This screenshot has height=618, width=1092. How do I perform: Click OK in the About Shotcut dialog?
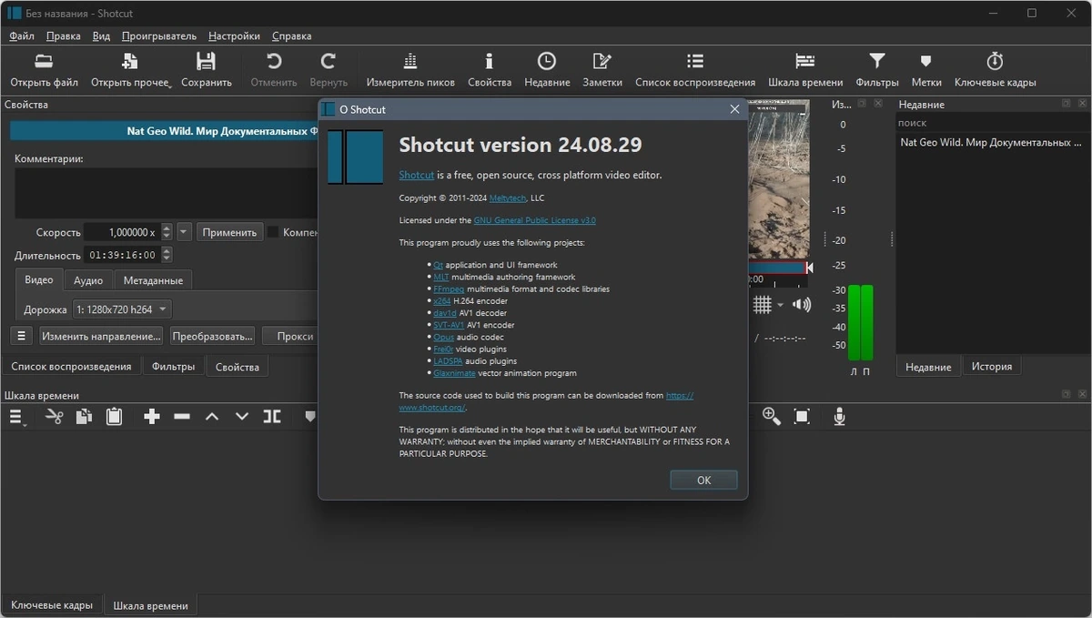point(703,480)
